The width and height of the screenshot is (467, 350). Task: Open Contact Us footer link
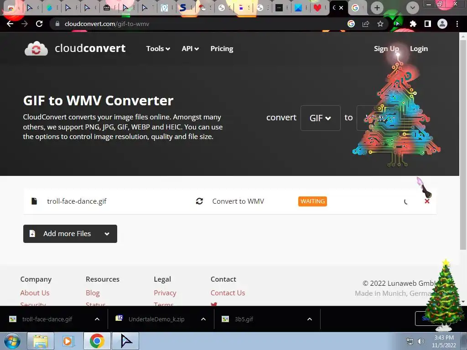click(228, 293)
